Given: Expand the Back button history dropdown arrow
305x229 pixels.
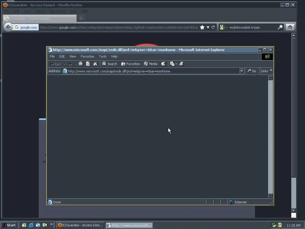Looking at the screenshot, I should pyautogui.click(x=65, y=64).
